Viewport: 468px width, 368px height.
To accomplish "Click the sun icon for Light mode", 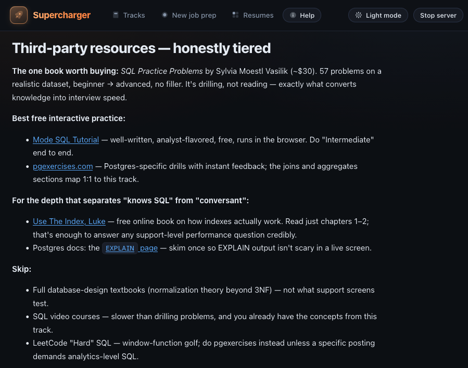I will point(359,15).
